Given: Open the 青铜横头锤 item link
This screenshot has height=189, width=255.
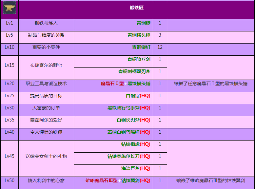Looking at the screenshot, I should (x=139, y=35).
